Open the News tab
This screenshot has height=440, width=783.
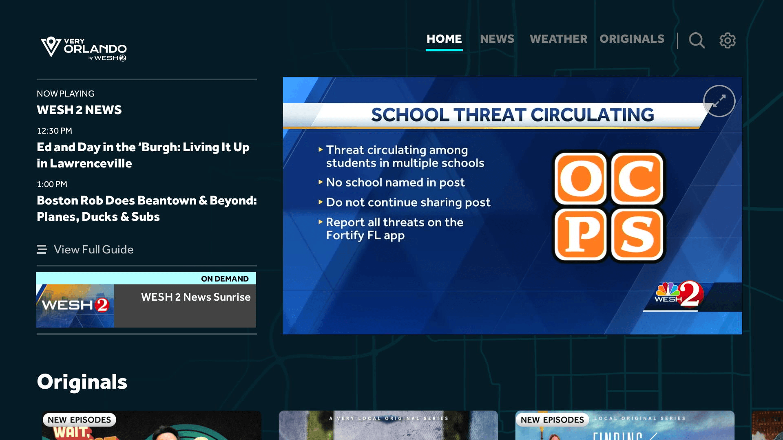[x=497, y=39]
